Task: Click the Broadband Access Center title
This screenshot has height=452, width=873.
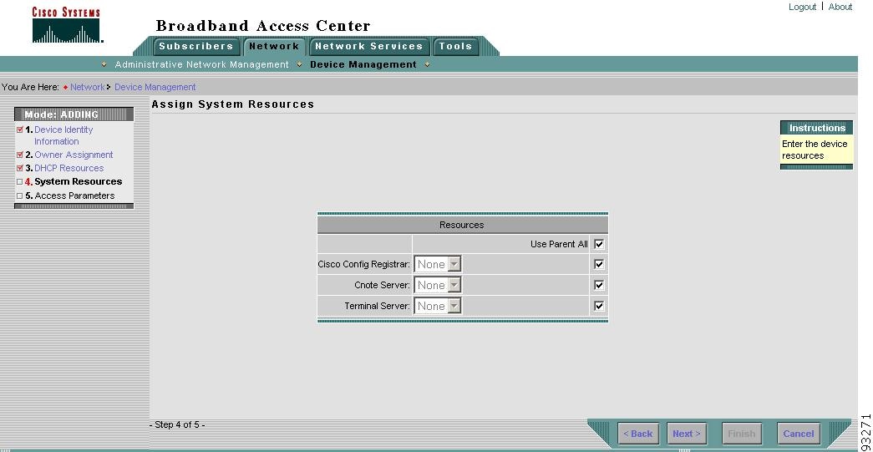Action: point(263,26)
